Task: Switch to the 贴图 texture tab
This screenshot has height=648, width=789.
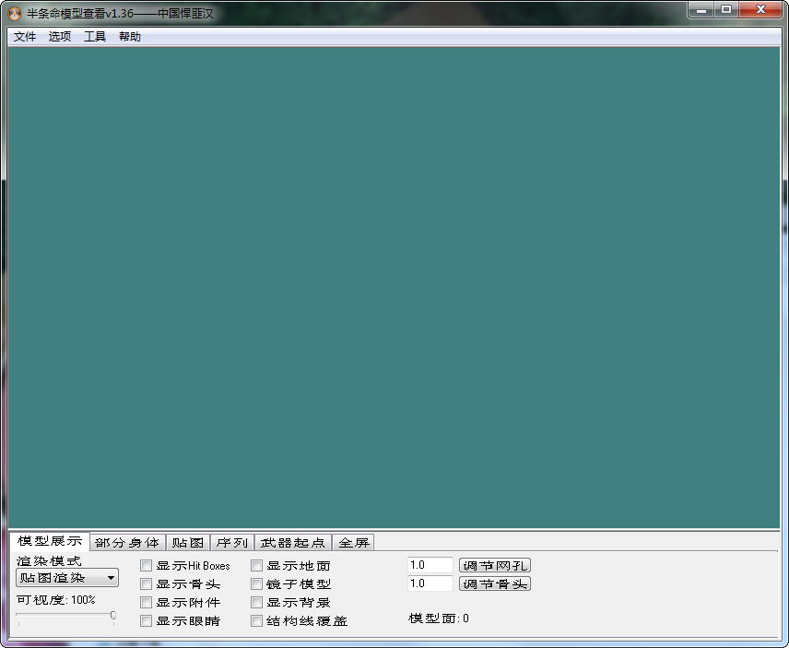Action: [x=187, y=542]
